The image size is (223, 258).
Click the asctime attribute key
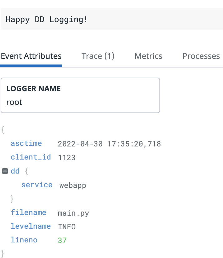click(26, 143)
